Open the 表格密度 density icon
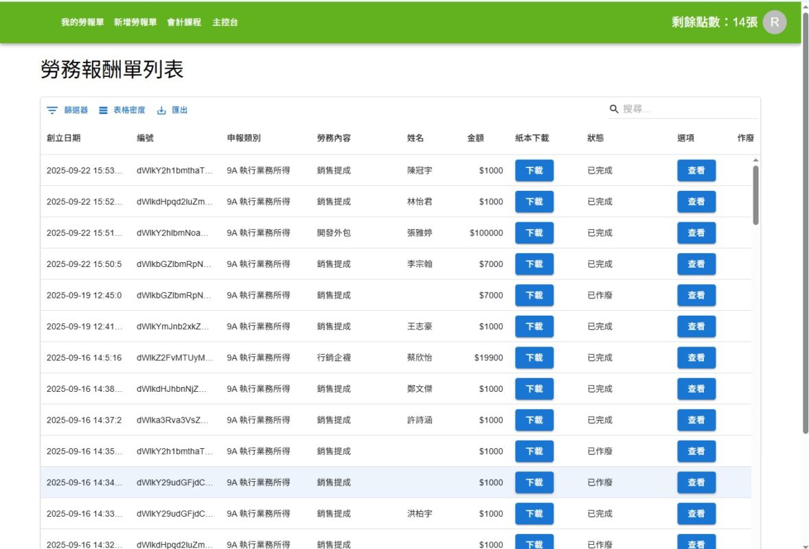 104,110
